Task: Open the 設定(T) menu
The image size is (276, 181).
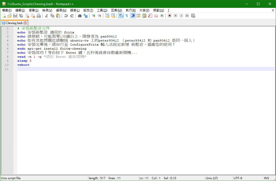Action: click(88, 11)
